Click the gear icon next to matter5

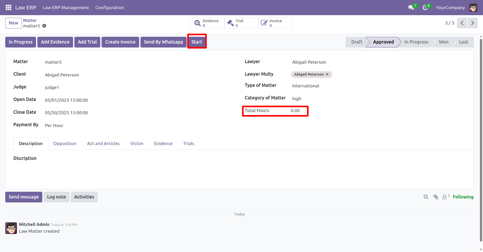tap(44, 26)
